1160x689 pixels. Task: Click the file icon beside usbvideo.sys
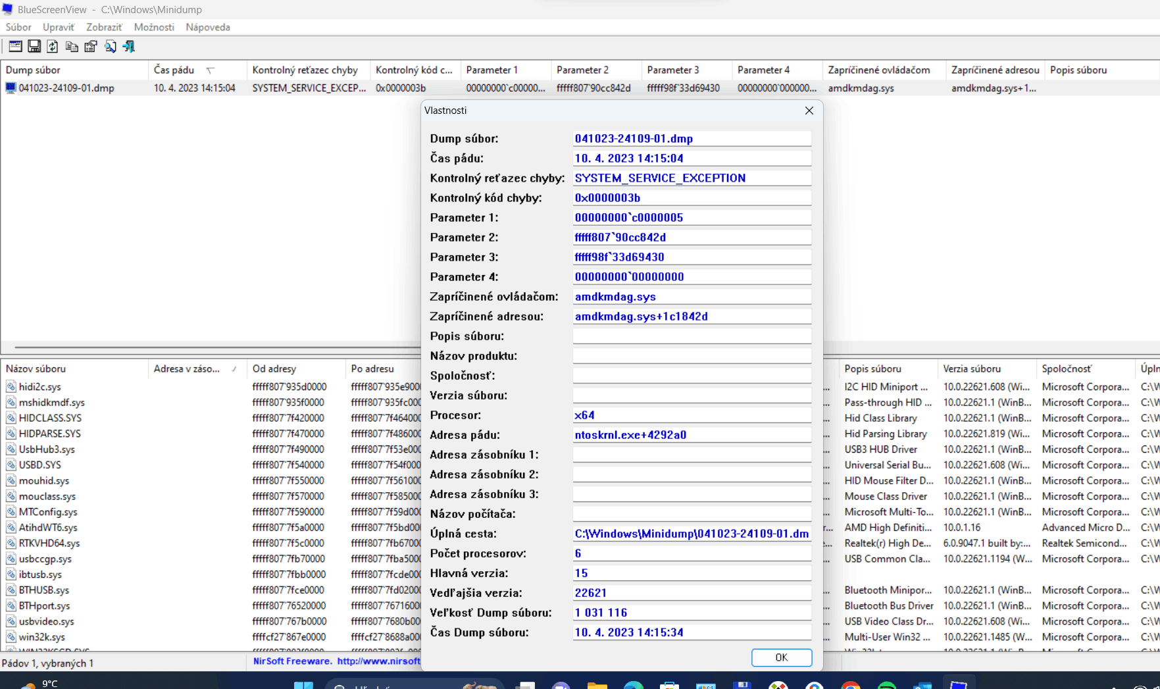(x=11, y=621)
